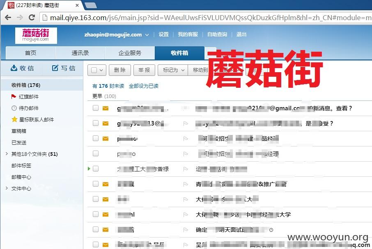The width and height of the screenshot is (372, 249).
Task: Select checkbox of the 是否接受 email
Action: point(96,123)
